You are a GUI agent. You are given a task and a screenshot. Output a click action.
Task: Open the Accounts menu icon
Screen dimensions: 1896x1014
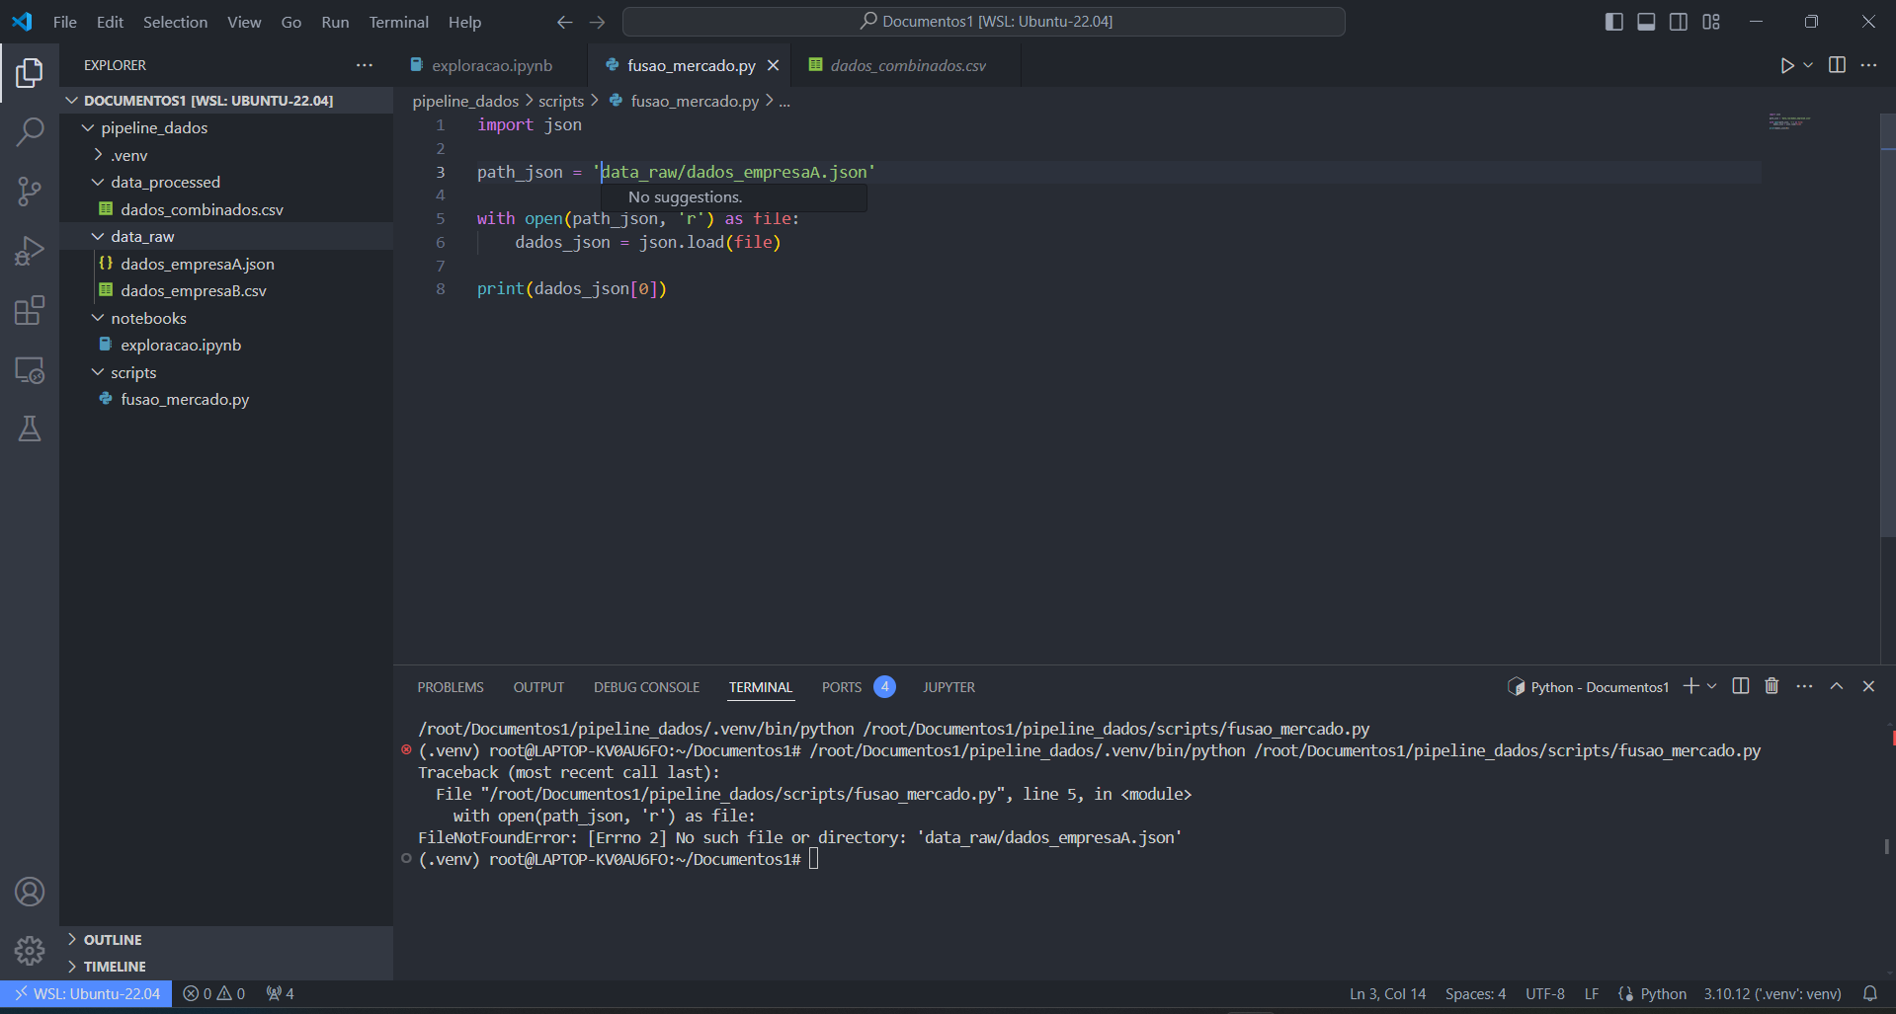click(30, 892)
